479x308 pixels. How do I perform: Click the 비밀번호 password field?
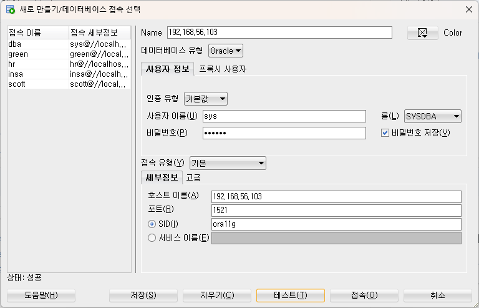[284, 133]
